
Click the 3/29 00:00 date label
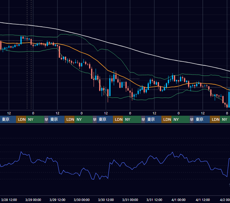(33, 200)
